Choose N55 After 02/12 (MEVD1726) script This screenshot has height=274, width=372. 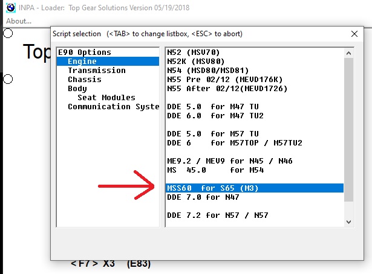[x=255, y=89]
